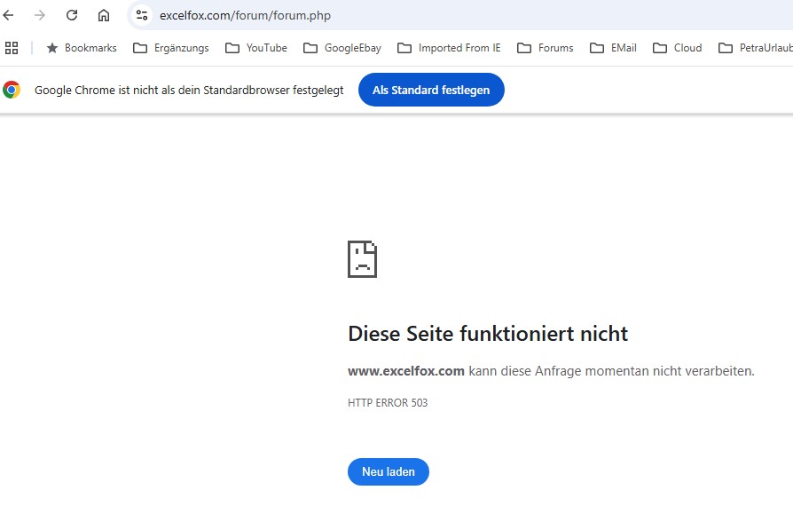This screenshot has width=793, height=522.
Task: Click the Neu laden button
Action: click(x=389, y=472)
